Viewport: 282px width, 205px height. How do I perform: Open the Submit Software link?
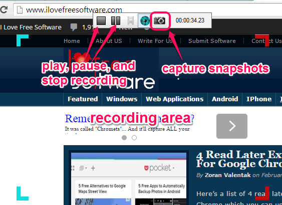(x=212, y=41)
